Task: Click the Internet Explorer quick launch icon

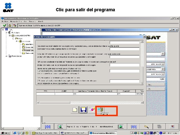Action: point(15,133)
